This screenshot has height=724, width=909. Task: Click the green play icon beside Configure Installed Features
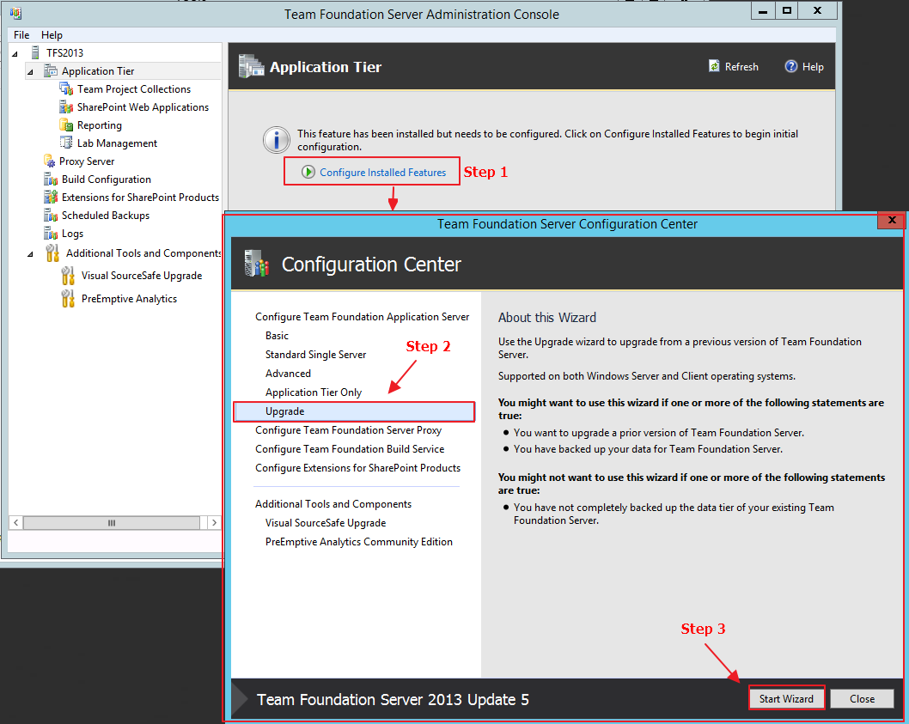308,172
